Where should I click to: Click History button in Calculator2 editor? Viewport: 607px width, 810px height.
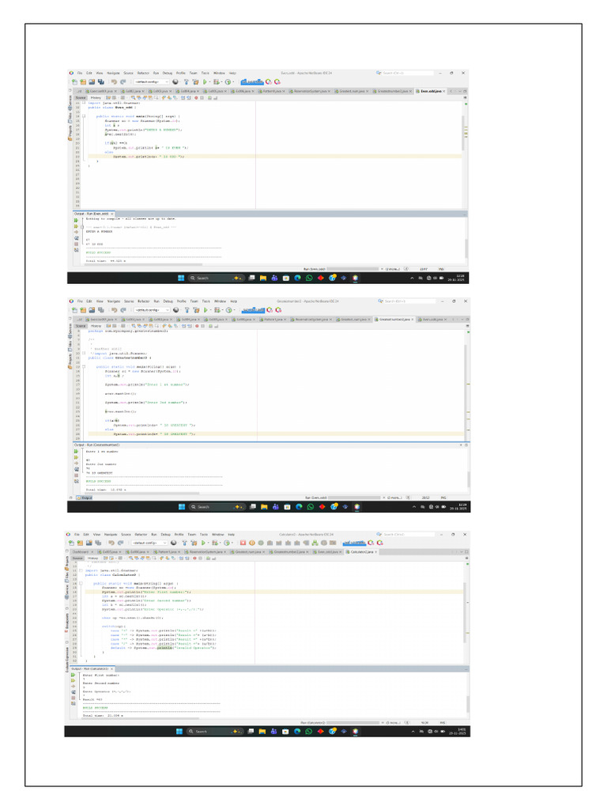[93, 558]
